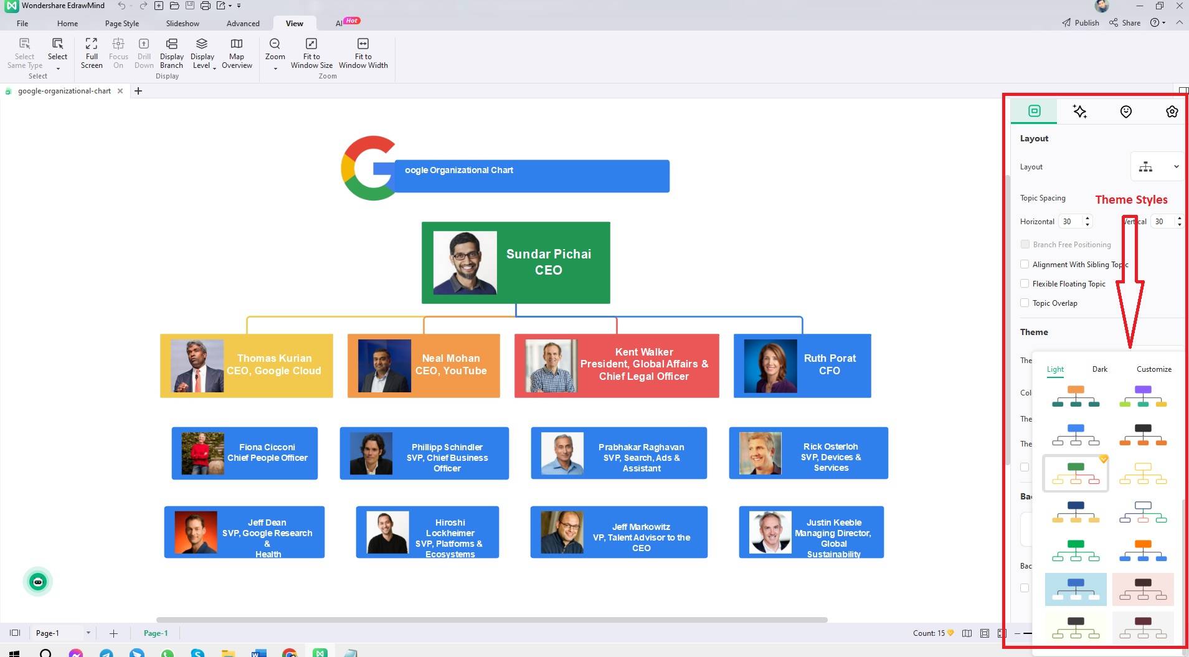Enter Full Screen mode
Image resolution: width=1189 pixels, height=657 pixels.
tap(92, 53)
